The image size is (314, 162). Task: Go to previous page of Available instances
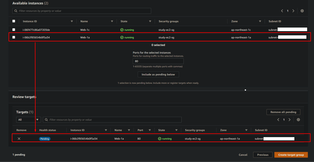(282, 11)
